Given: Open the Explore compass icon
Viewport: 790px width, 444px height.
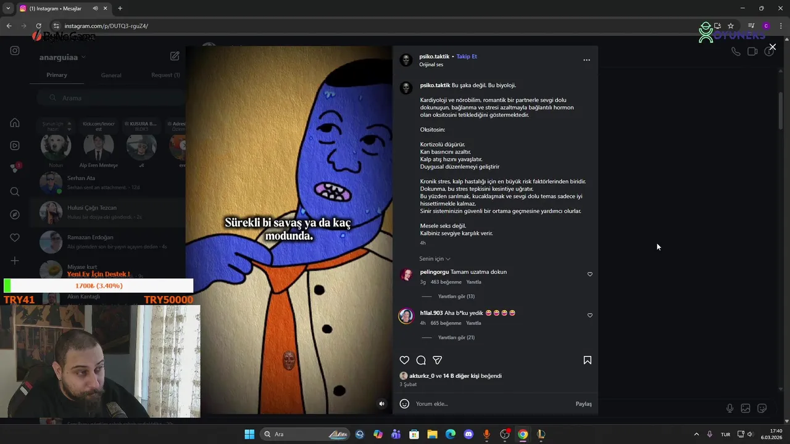Looking at the screenshot, I should pyautogui.click(x=15, y=215).
